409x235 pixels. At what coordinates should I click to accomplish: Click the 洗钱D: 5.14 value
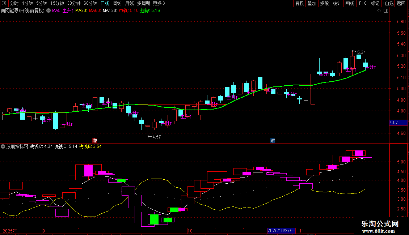click(x=66, y=146)
